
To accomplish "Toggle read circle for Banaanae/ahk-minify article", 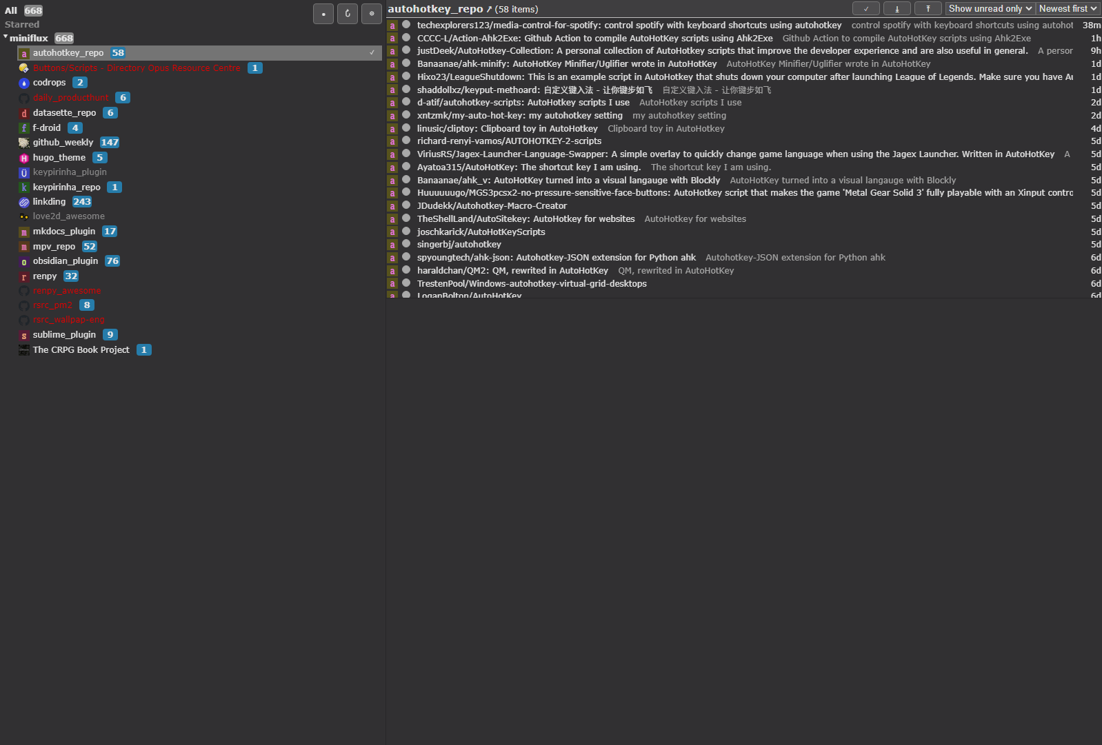I will 406,63.
